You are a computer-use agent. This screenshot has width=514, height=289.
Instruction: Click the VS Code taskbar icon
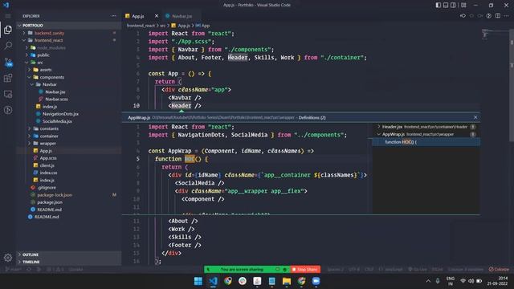[x=213, y=281]
